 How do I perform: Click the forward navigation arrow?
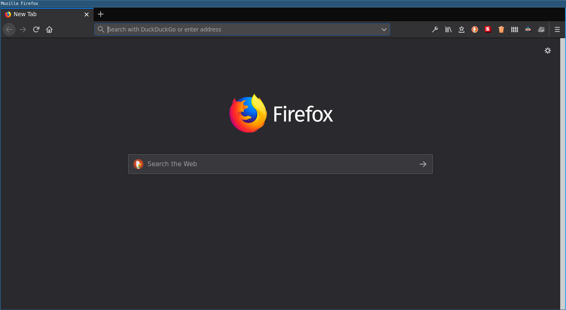coord(23,29)
